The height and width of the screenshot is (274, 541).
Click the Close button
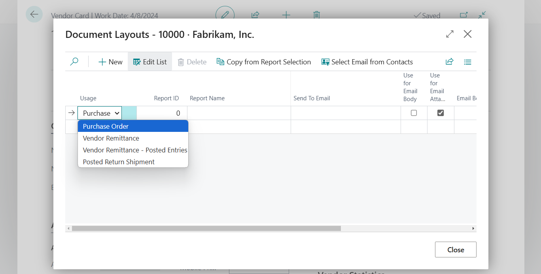(455, 249)
